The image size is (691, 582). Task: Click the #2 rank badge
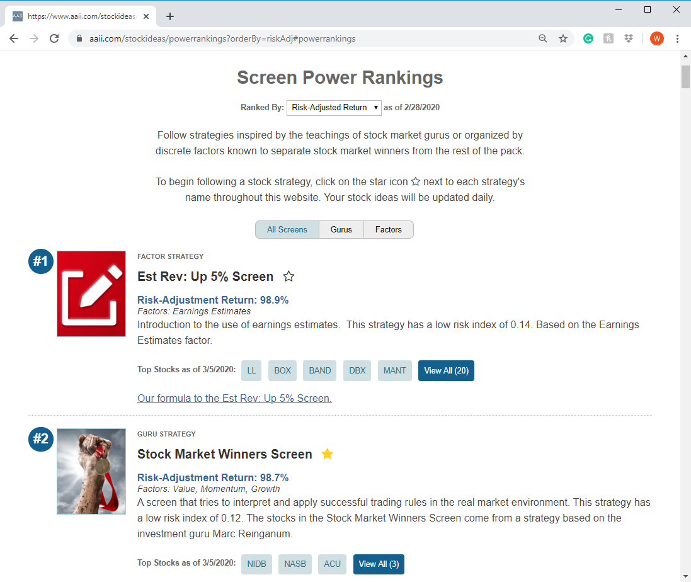41,439
